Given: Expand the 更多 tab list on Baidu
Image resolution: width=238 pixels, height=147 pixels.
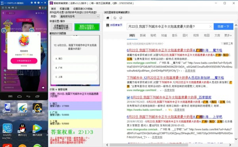Looking at the screenshot, I should (228, 36).
